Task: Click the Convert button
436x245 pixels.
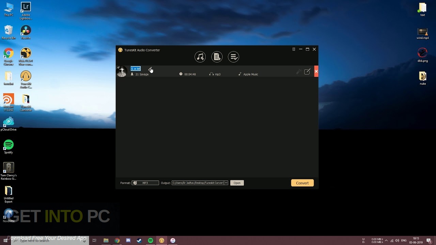Action: pos(302,183)
